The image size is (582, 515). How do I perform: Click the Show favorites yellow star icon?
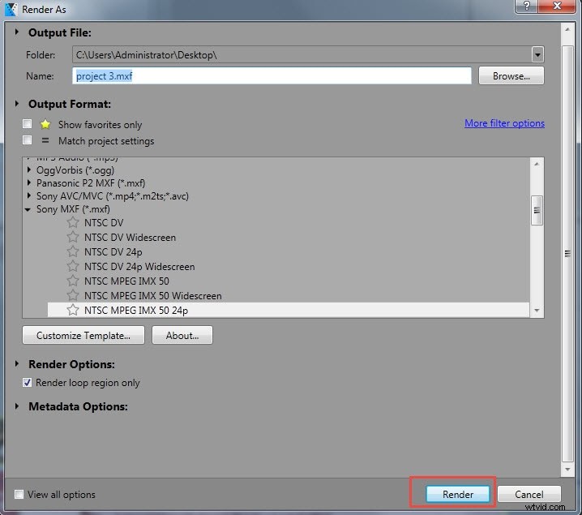pyautogui.click(x=45, y=124)
